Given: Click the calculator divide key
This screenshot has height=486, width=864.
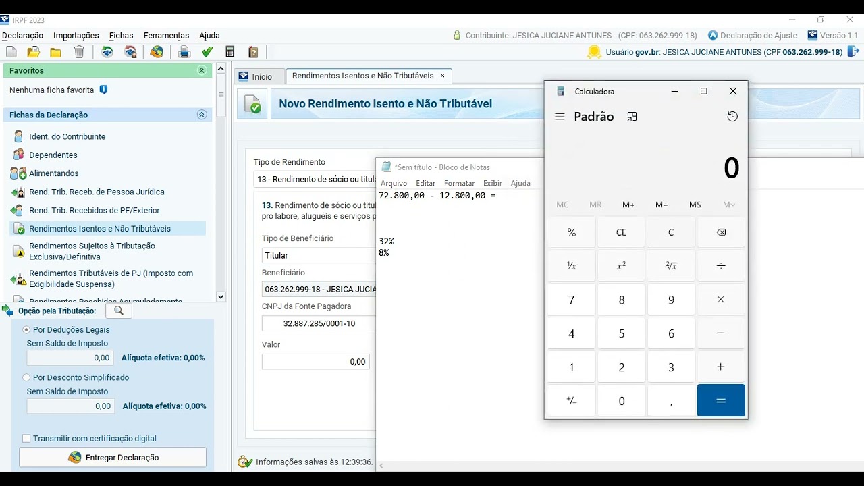Looking at the screenshot, I should tap(721, 266).
